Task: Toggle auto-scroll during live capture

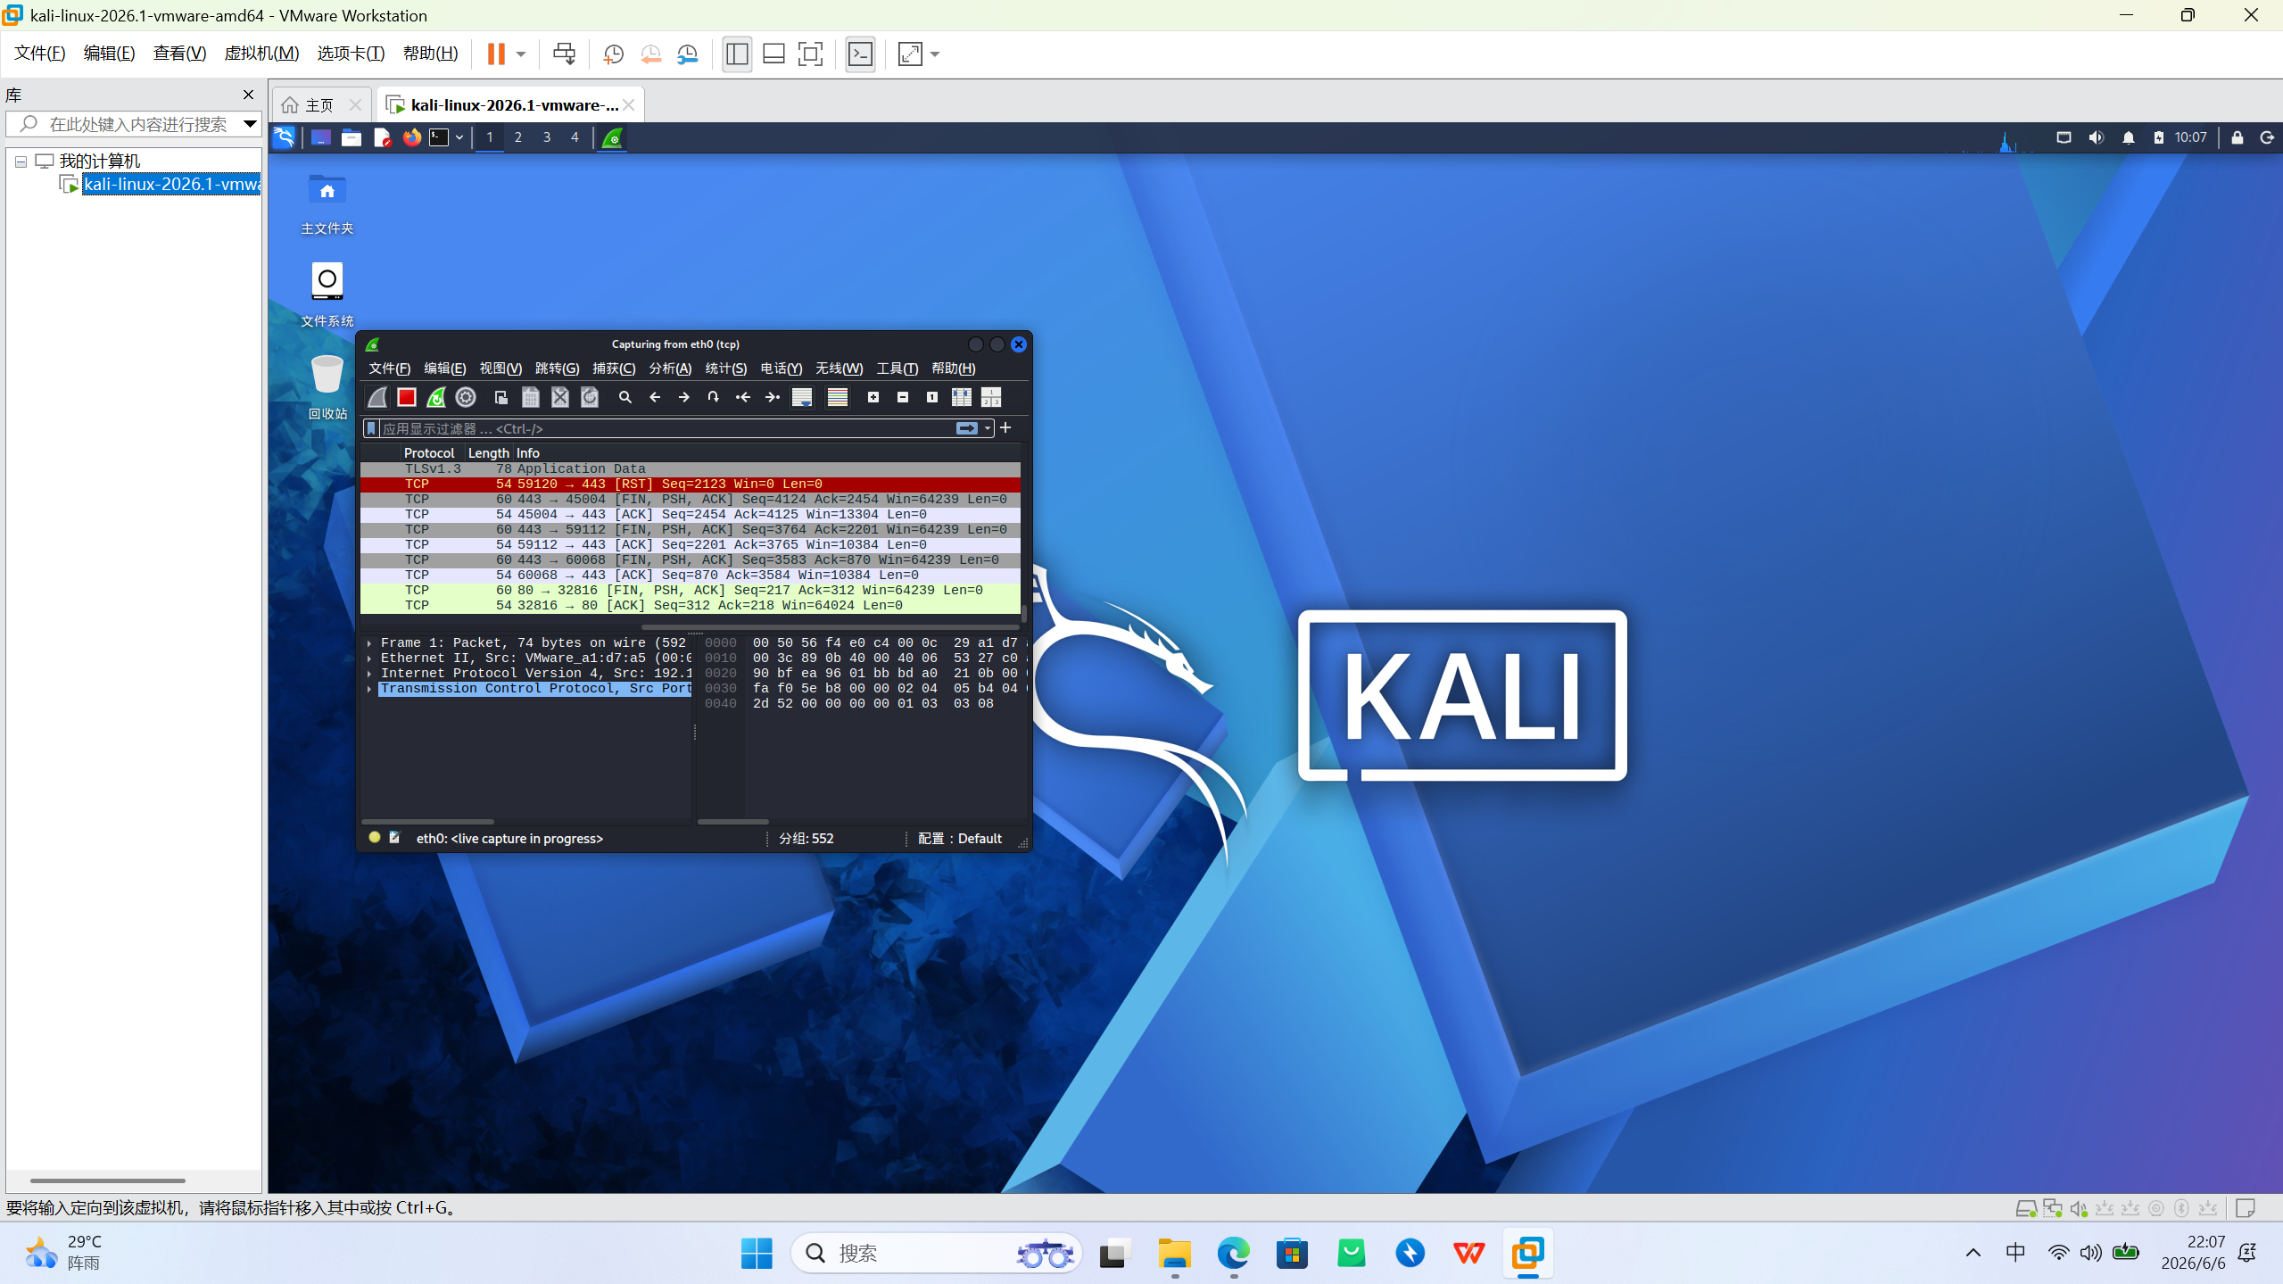Action: 802,397
